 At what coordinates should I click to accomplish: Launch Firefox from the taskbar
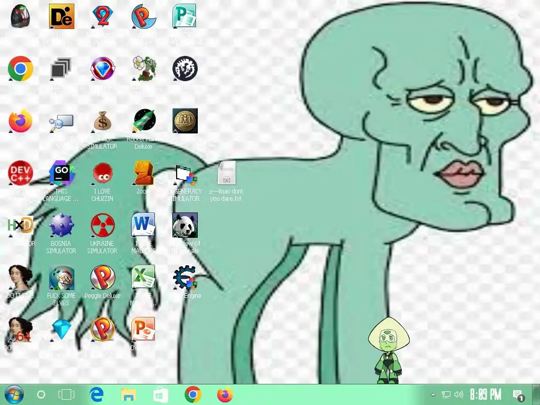click(x=225, y=394)
